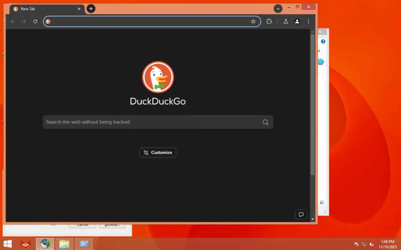Viewport: 401px width, 250px height.
Task: Click the browser globe icon in taskbar
Action: click(45, 244)
